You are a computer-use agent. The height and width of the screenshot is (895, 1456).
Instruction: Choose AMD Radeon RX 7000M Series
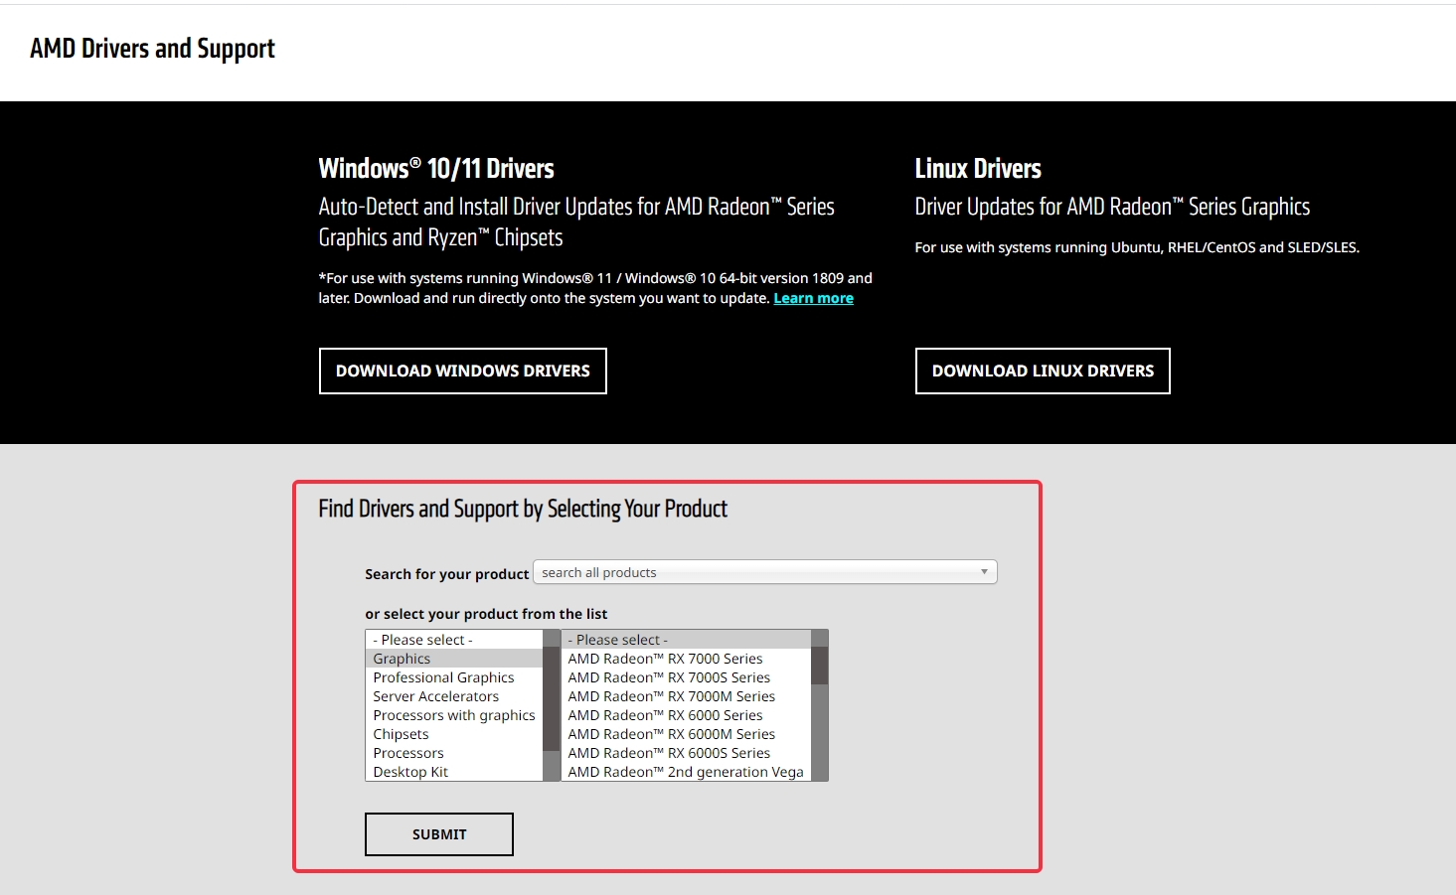(686, 696)
